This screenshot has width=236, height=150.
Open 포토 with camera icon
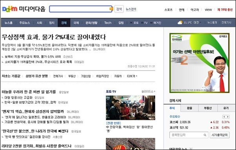pyautogui.click(x=134, y=23)
